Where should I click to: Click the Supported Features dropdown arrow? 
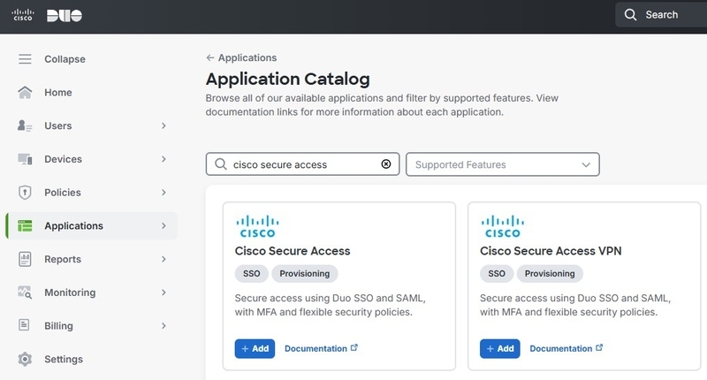tap(586, 164)
